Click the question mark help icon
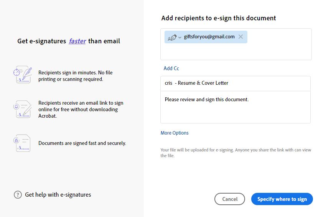326x217 pixels. (18, 195)
